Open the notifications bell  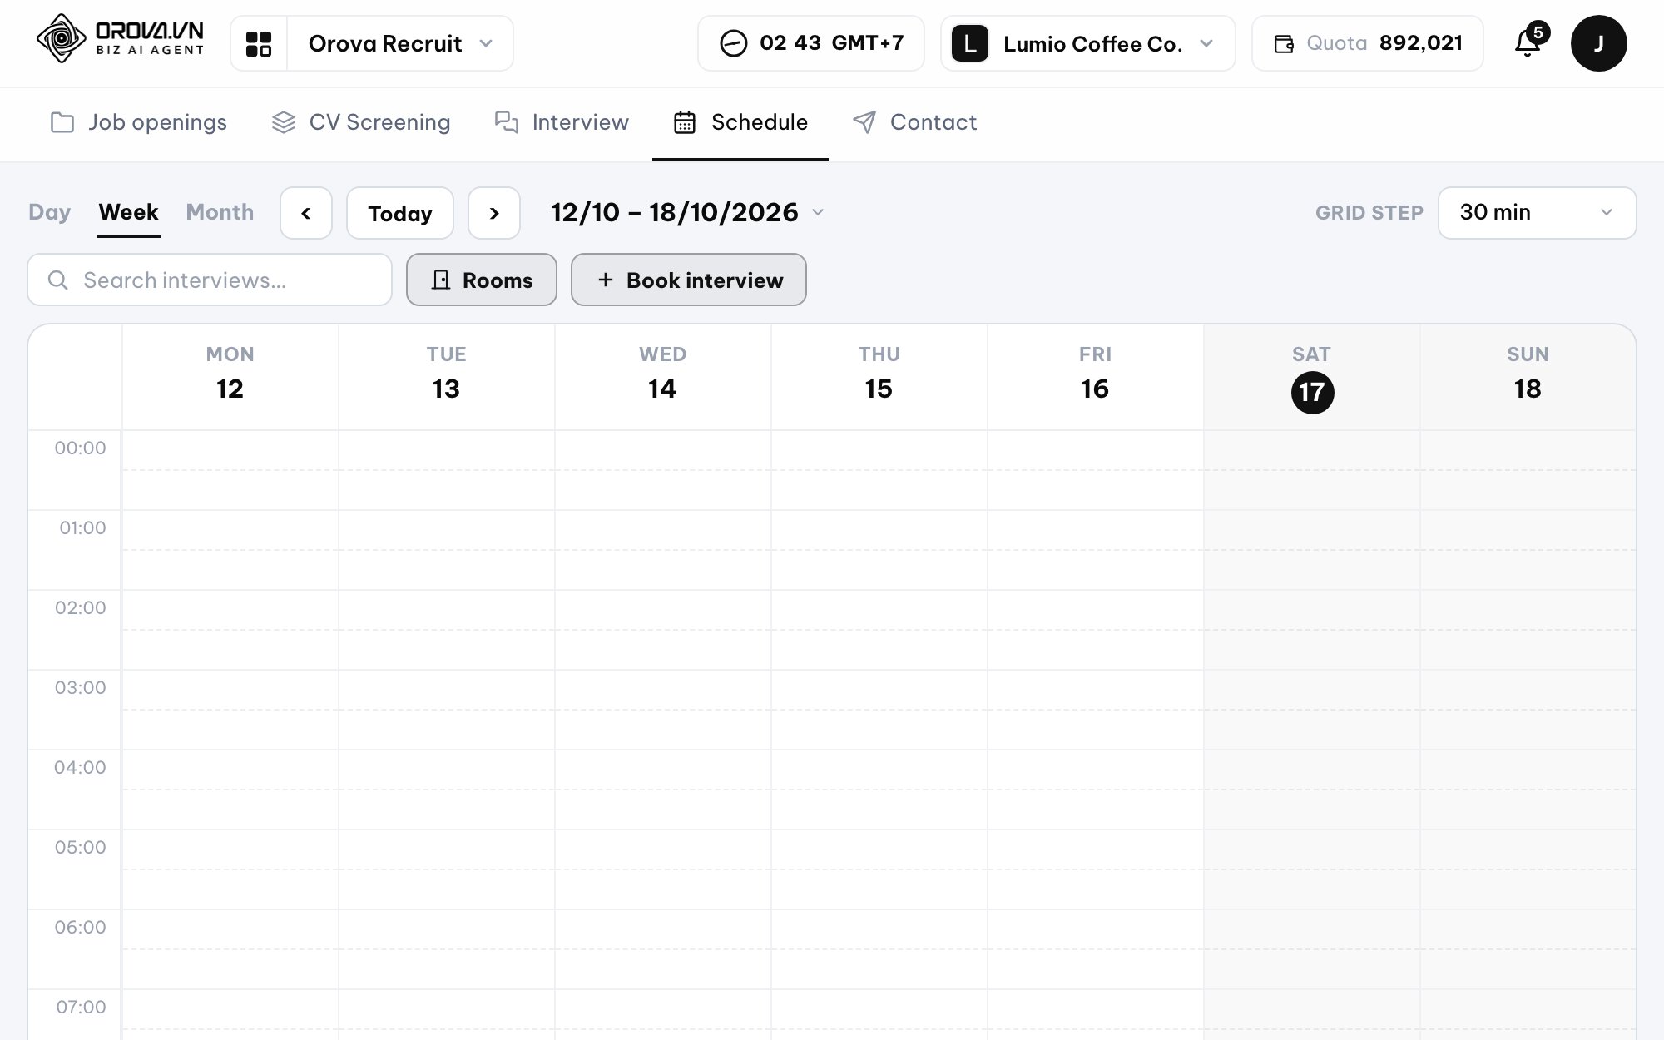(x=1528, y=42)
